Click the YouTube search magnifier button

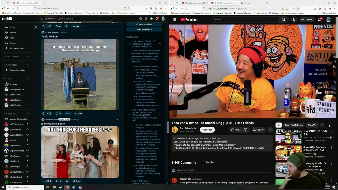tap(283, 20)
